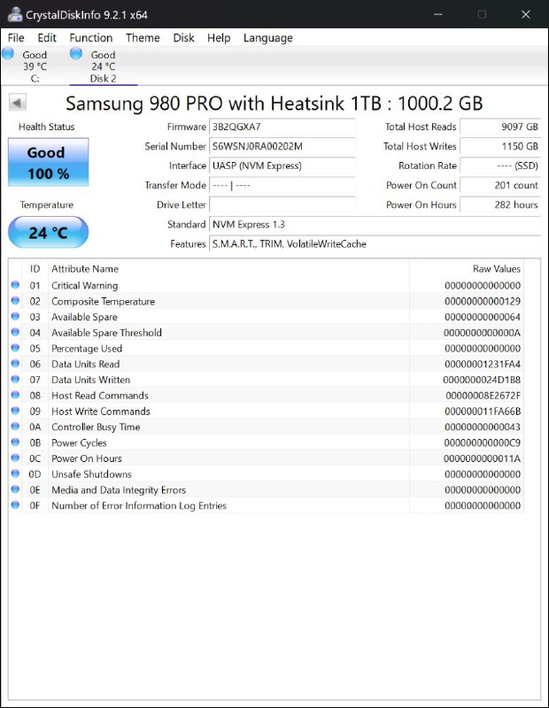Select the Percentage Used attribute name

87,349
